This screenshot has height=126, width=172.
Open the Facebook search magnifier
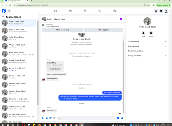(x=9, y=11)
